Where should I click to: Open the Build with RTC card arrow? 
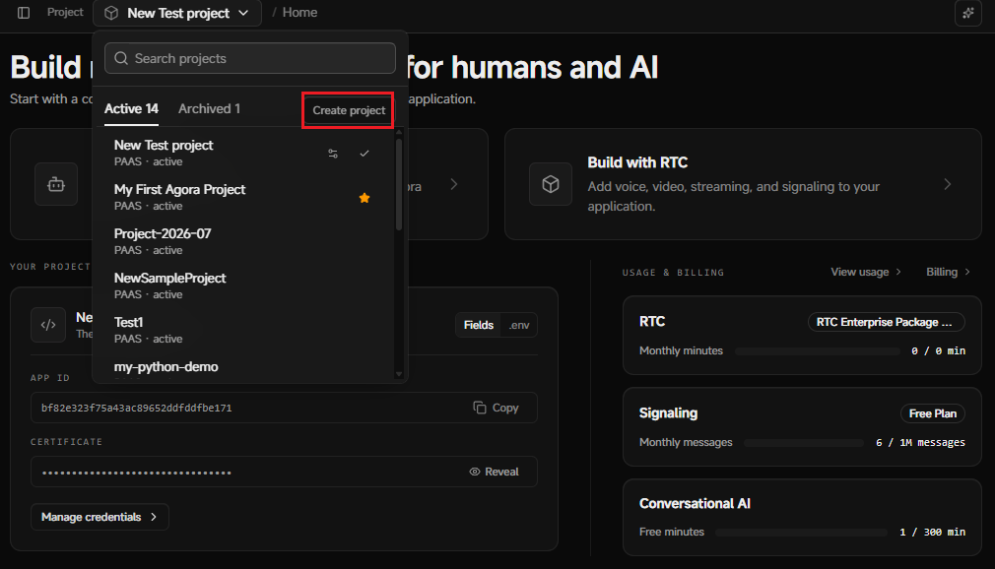pos(948,185)
